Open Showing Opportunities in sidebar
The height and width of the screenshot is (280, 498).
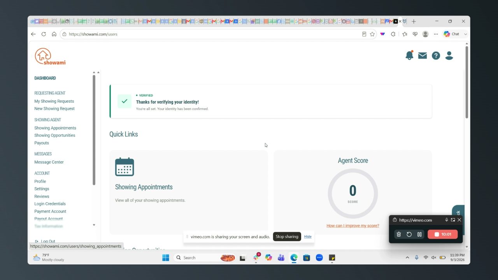click(55, 135)
